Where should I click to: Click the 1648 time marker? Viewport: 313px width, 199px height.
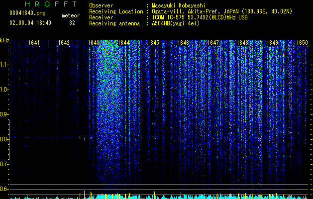point(242,43)
